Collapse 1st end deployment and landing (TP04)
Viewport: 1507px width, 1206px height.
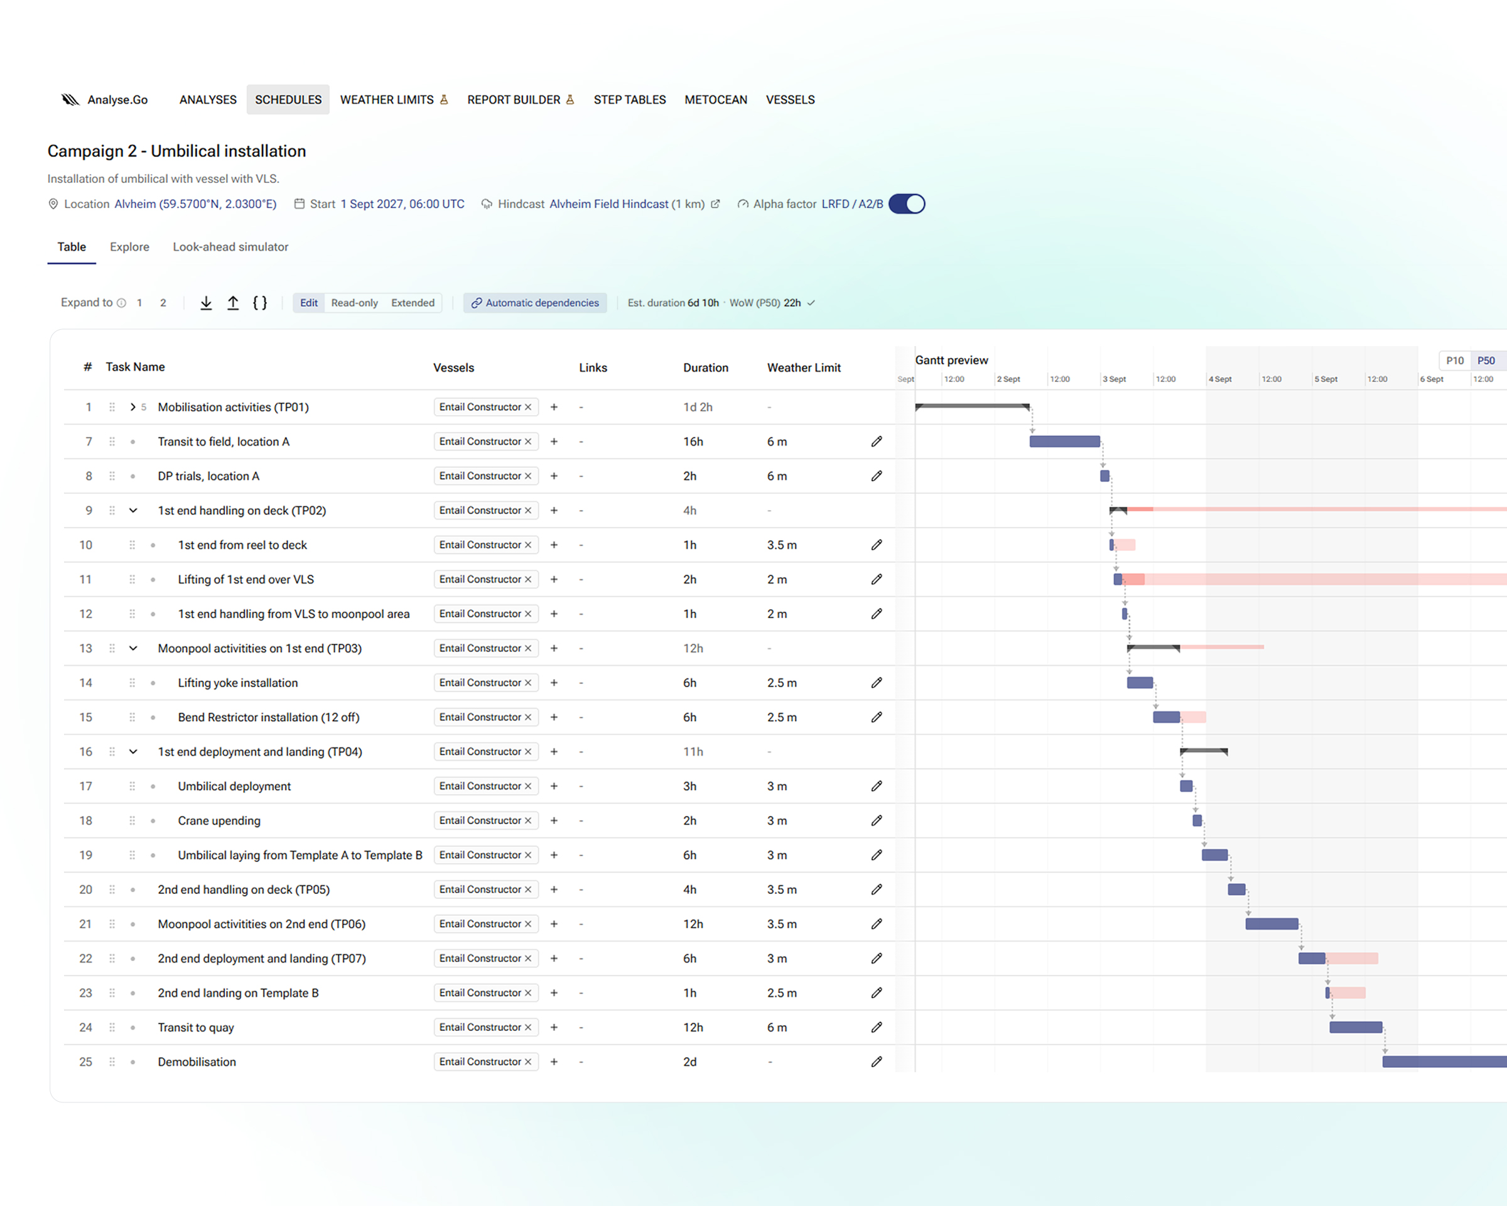click(133, 752)
